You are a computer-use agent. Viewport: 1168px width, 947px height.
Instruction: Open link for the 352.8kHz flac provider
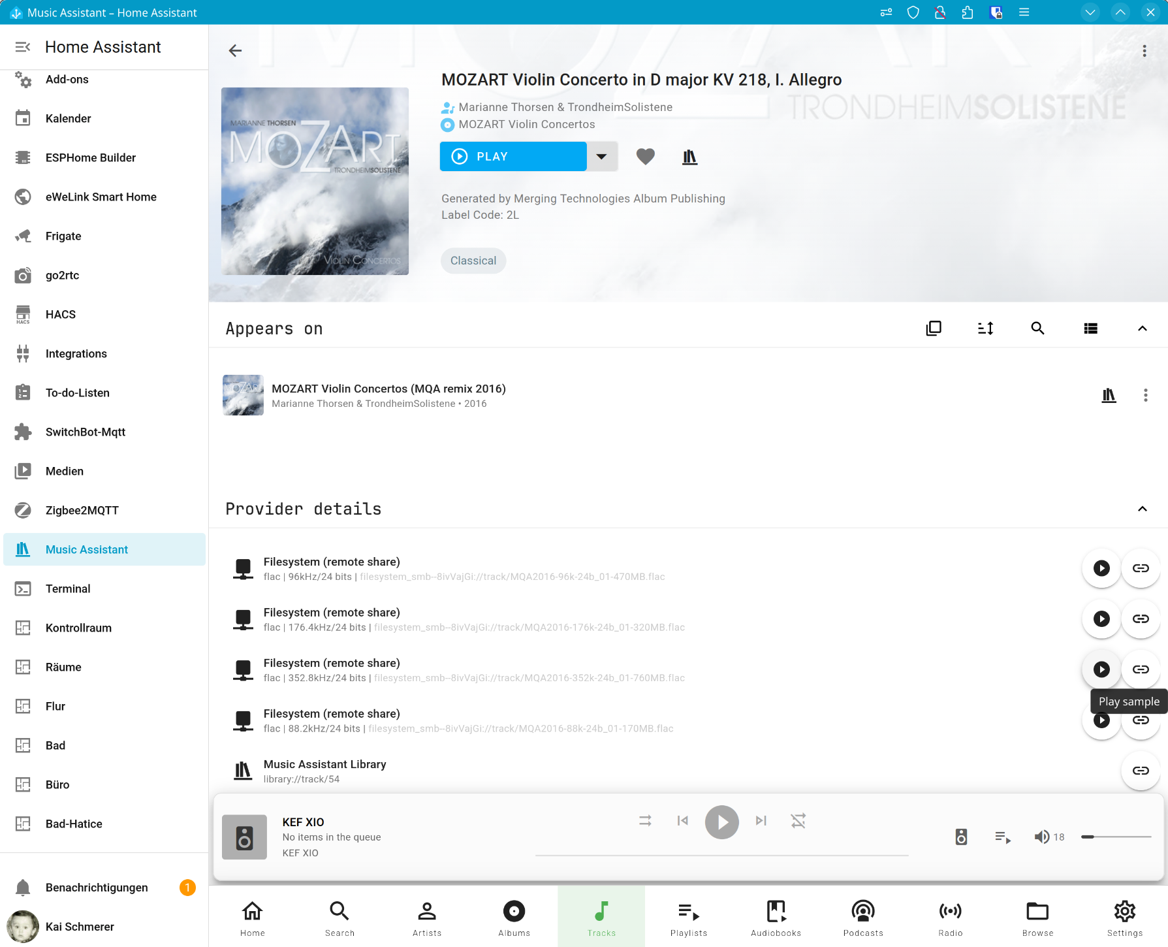tap(1141, 669)
